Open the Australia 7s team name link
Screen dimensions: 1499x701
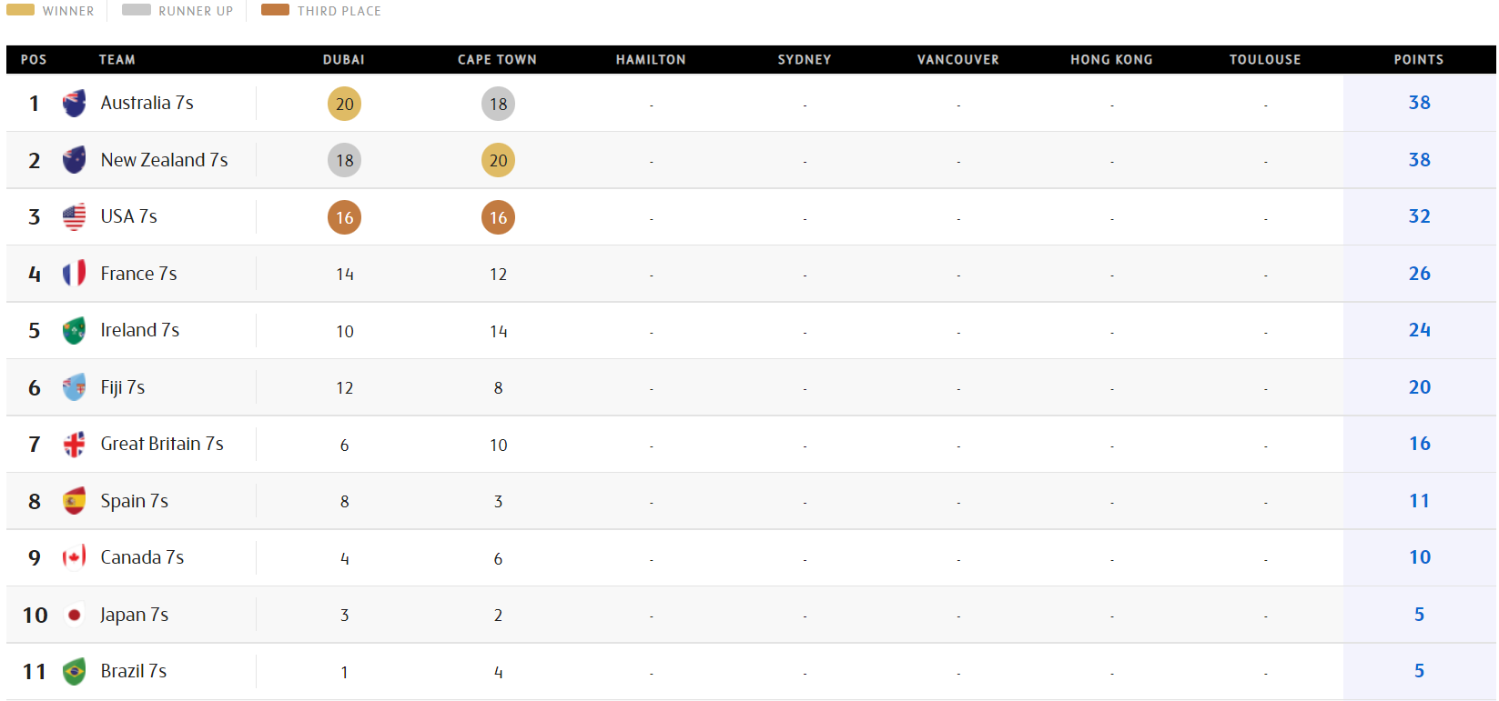point(147,103)
